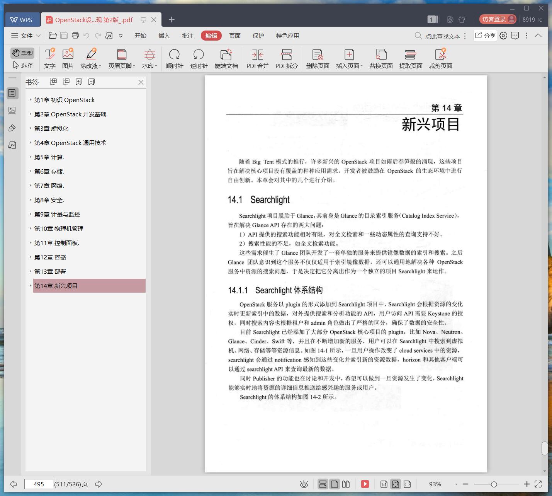Collapse all bookmarks icon
This screenshot has width=552, height=496.
66,82
